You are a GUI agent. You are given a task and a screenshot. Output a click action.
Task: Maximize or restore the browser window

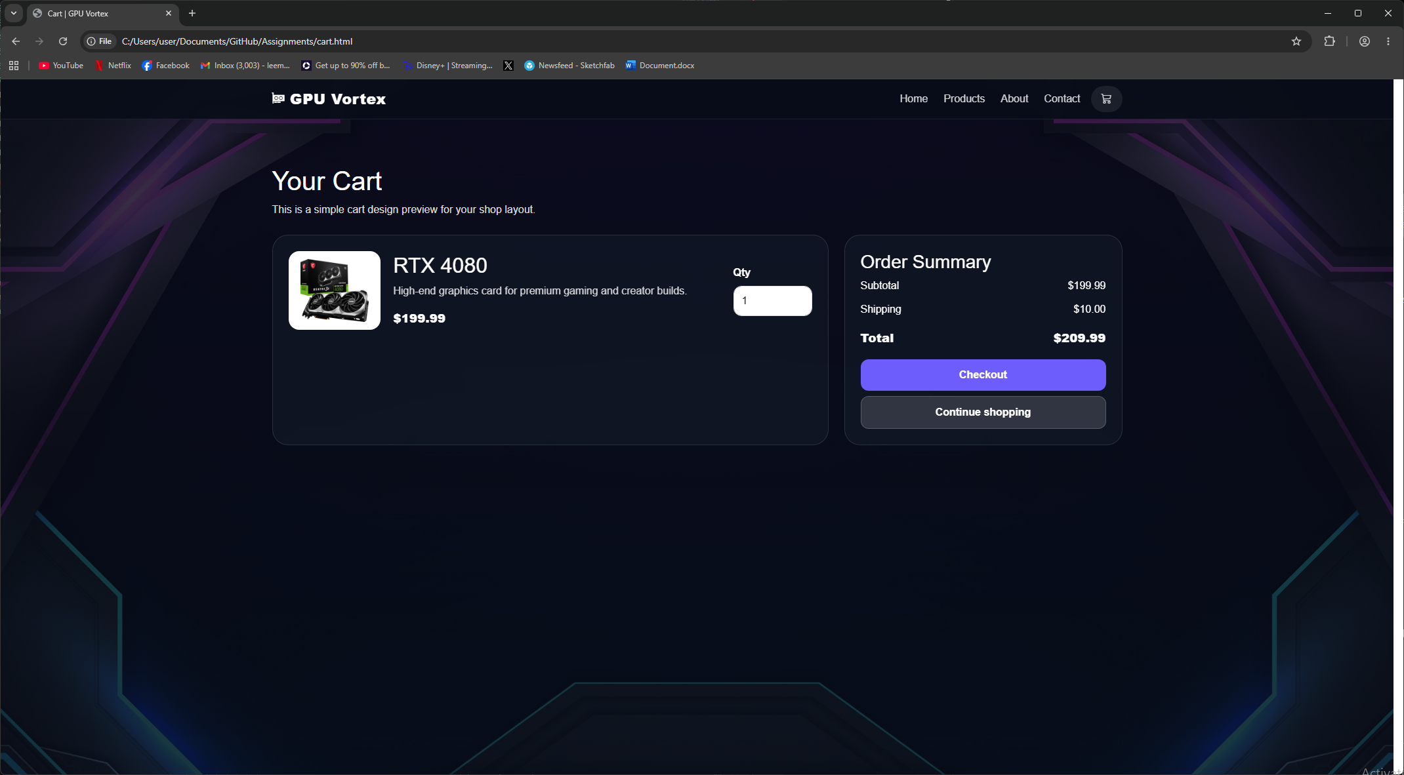[x=1358, y=13]
